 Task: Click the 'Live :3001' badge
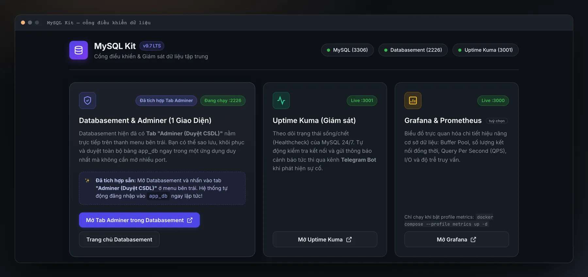[x=362, y=100]
